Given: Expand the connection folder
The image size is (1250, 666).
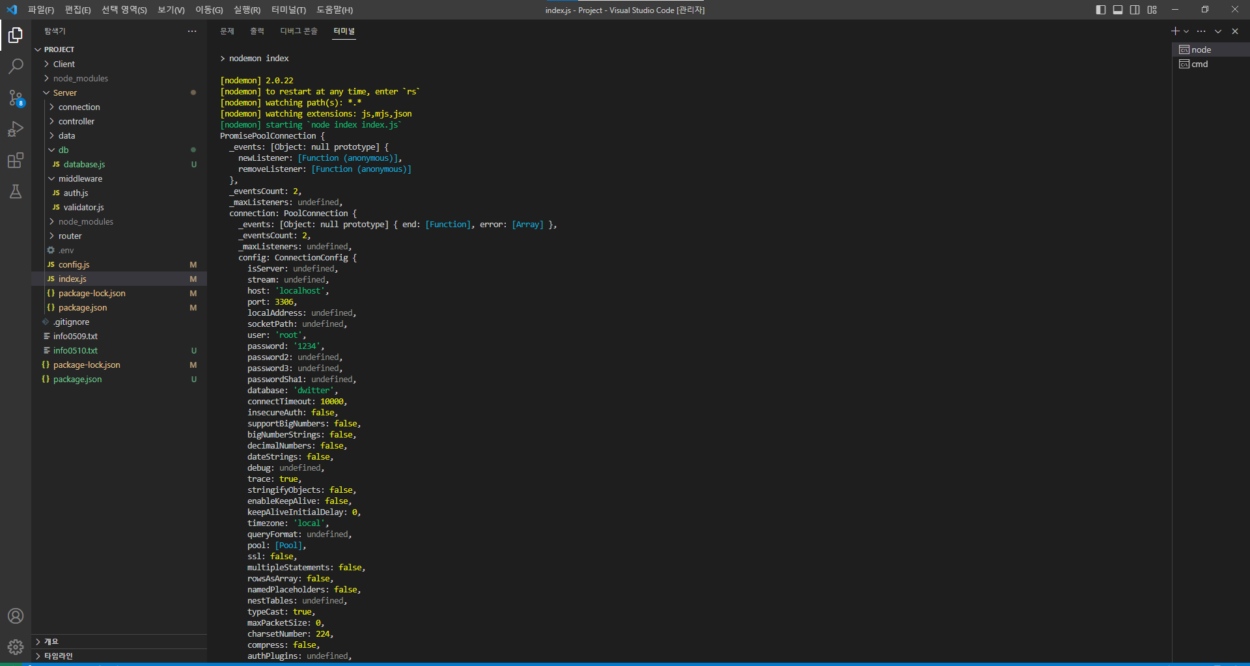Looking at the screenshot, I should click(x=119, y=107).
